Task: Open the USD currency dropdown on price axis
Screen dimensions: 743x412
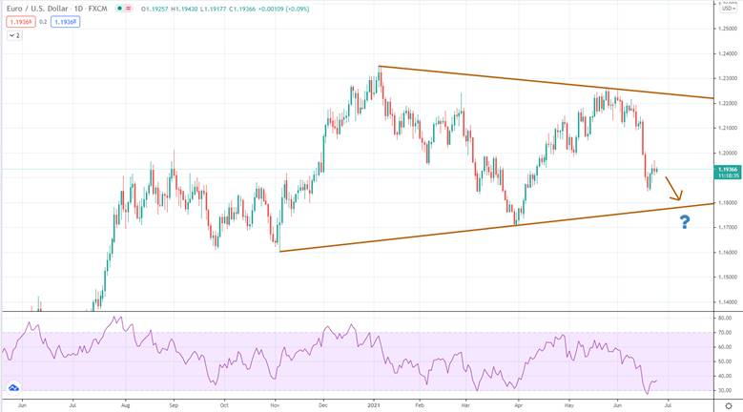Action: [x=728, y=9]
